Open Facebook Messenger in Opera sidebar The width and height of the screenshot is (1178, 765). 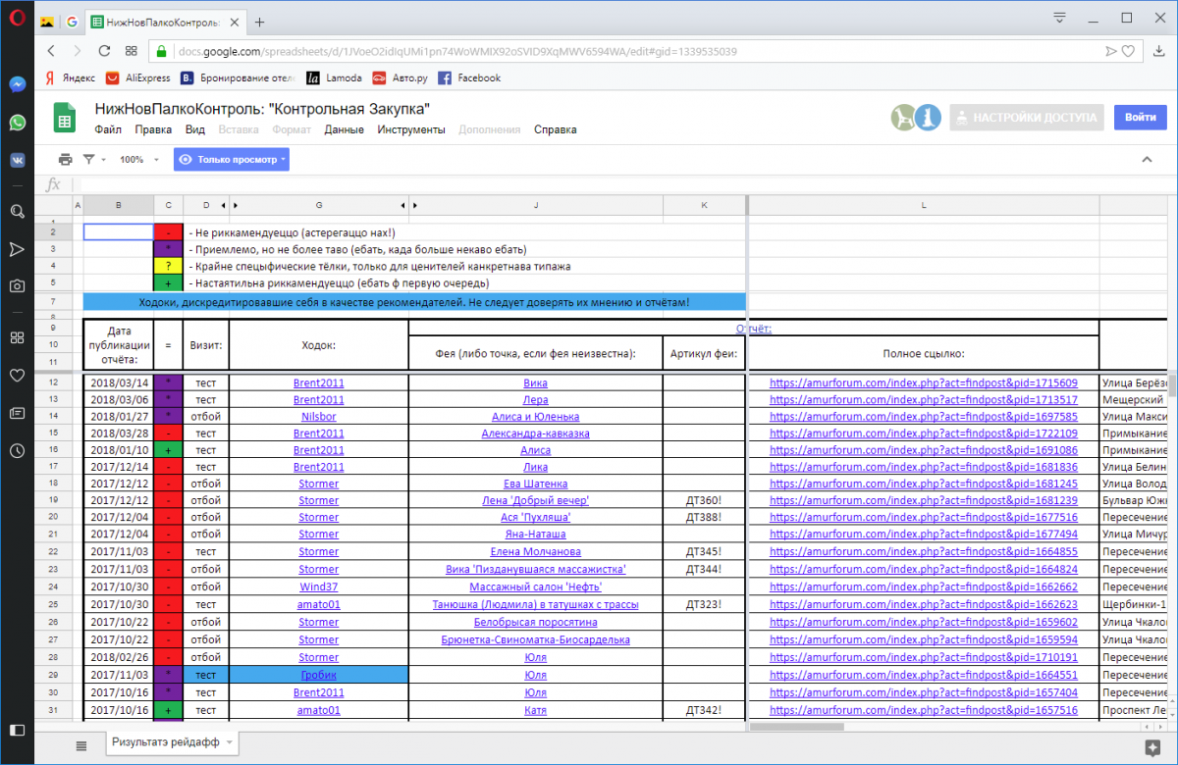tap(17, 85)
